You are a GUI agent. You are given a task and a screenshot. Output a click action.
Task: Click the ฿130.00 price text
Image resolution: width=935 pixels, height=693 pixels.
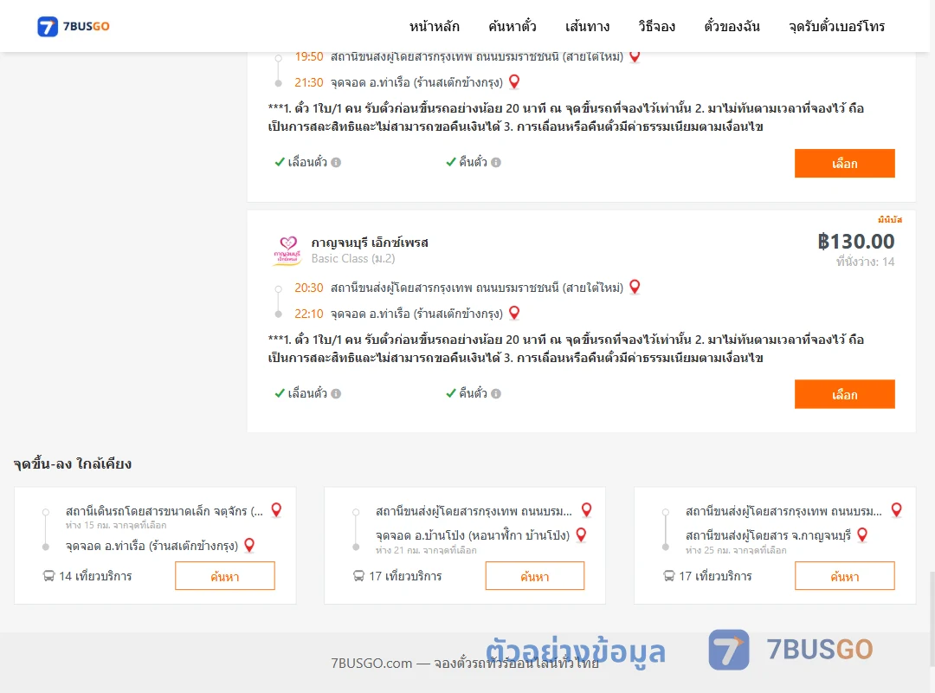tap(855, 242)
